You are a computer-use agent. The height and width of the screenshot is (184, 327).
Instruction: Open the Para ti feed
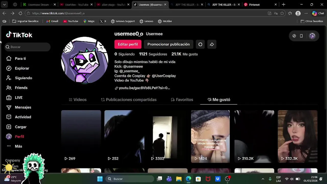click(x=16, y=59)
